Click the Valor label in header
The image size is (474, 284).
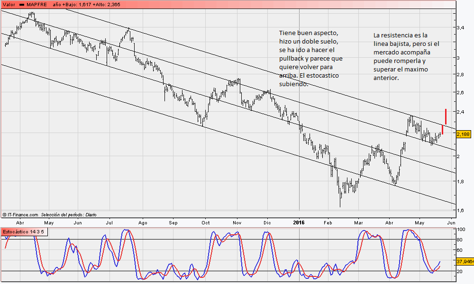pos(9,4)
